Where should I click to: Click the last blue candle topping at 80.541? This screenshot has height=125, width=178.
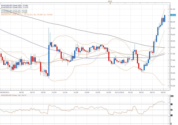click(x=165, y=18)
